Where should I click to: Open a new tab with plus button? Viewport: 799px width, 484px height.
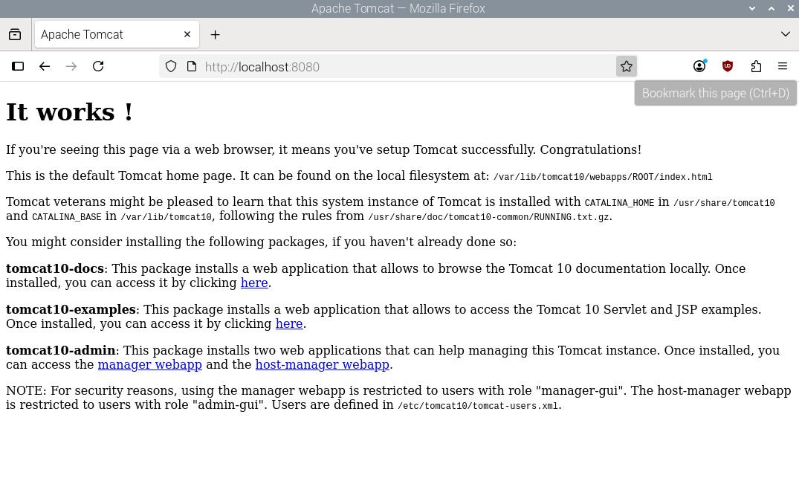[x=215, y=35]
